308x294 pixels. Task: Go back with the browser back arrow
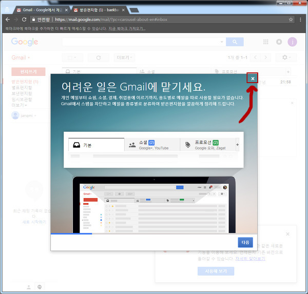(x=8, y=19)
